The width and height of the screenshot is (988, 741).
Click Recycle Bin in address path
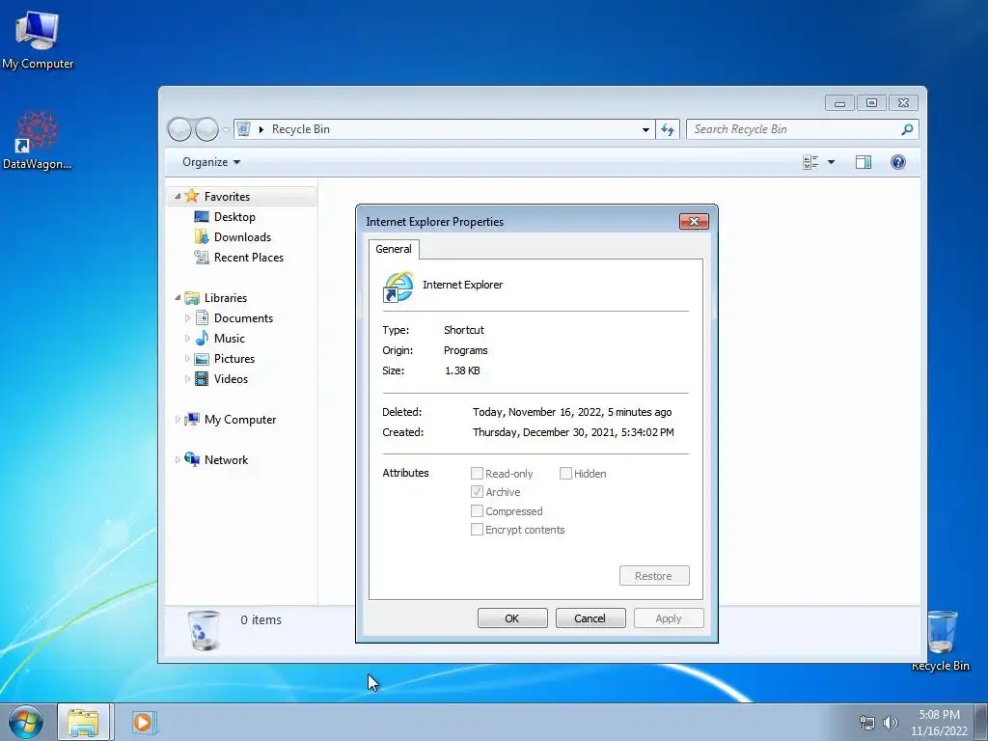tap(301, 129)
